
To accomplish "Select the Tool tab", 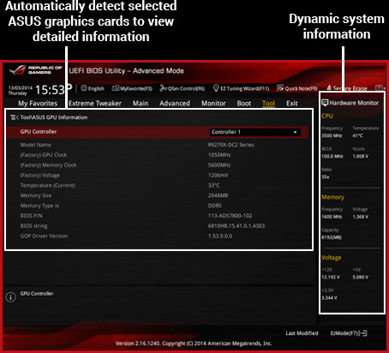I will pos(268,104).
